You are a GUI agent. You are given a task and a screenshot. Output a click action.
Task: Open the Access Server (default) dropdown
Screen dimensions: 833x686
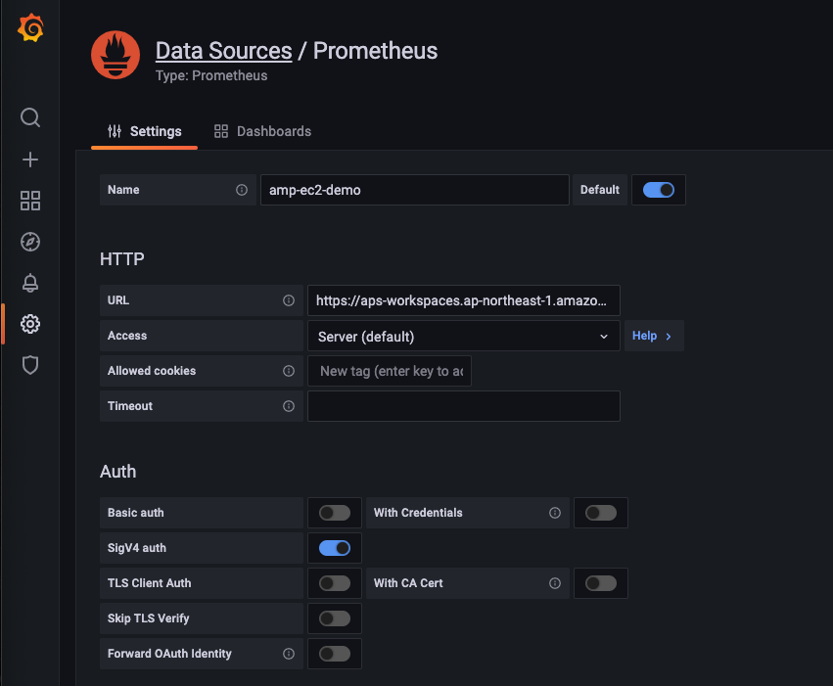point(463,336)
